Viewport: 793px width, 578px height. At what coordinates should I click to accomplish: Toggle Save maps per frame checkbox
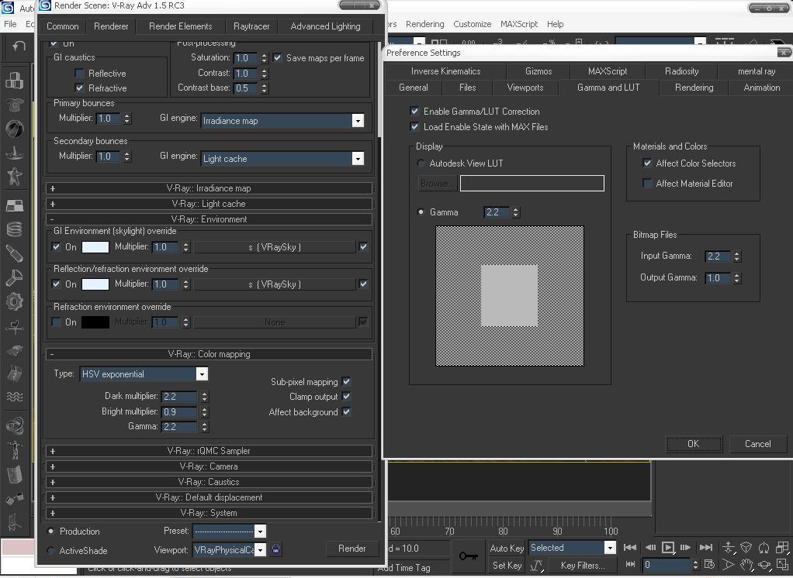277,57
